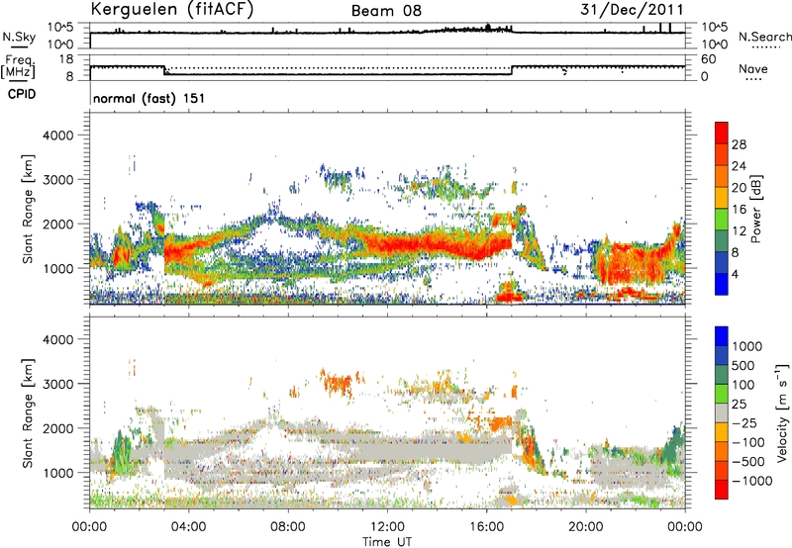Click the '20:00' time axis tick label
This screenshot has height=548, width=792.
[586, 527]
